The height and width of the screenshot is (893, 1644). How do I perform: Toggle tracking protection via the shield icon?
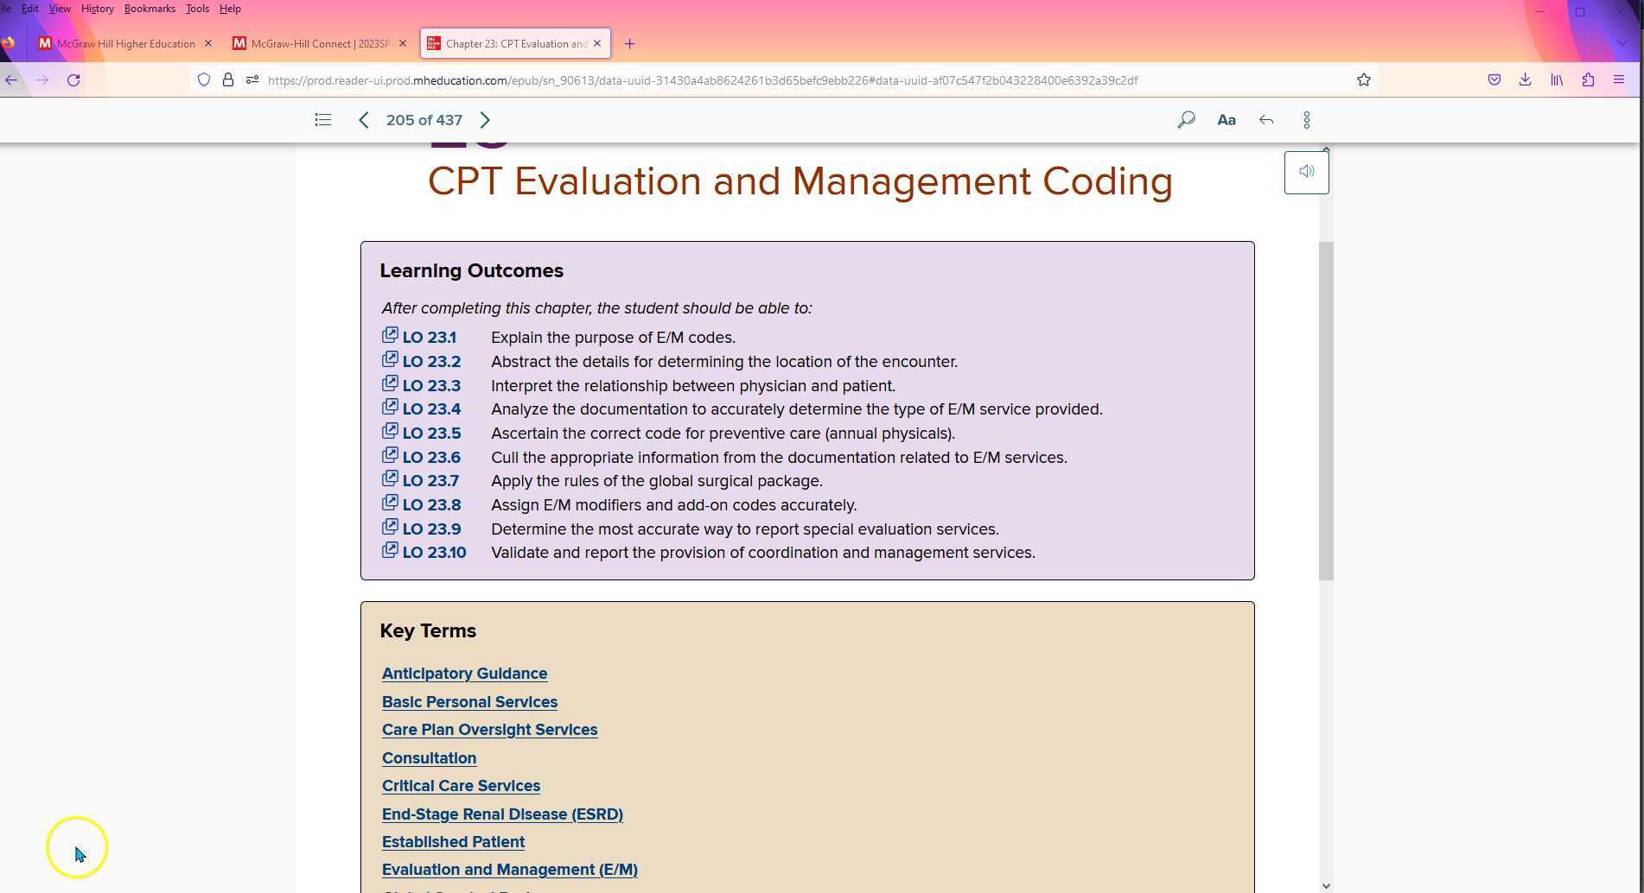coord(204,79)
